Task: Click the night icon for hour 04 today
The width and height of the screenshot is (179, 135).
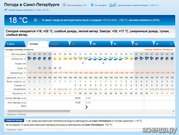Action: tap(45, 58)
